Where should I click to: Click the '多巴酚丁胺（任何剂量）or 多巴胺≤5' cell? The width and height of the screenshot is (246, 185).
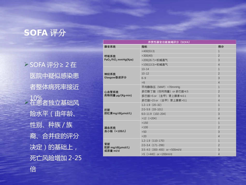[x=178, y=92]
